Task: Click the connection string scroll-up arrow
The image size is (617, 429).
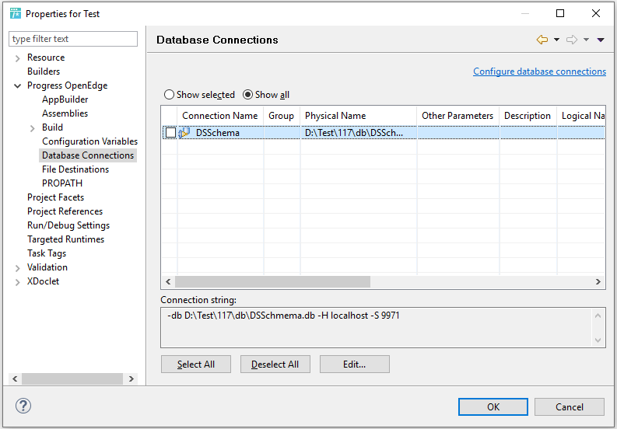Action: [x=598, y=316]
